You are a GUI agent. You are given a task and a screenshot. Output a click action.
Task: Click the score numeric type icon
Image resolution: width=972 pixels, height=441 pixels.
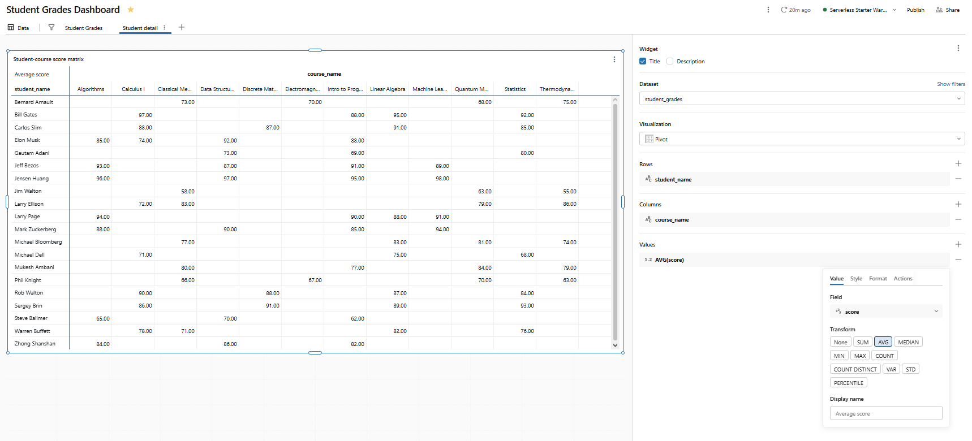[838, 312]
